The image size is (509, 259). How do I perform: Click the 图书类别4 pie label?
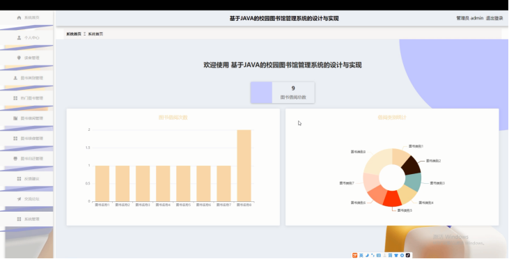click(426, 203)
